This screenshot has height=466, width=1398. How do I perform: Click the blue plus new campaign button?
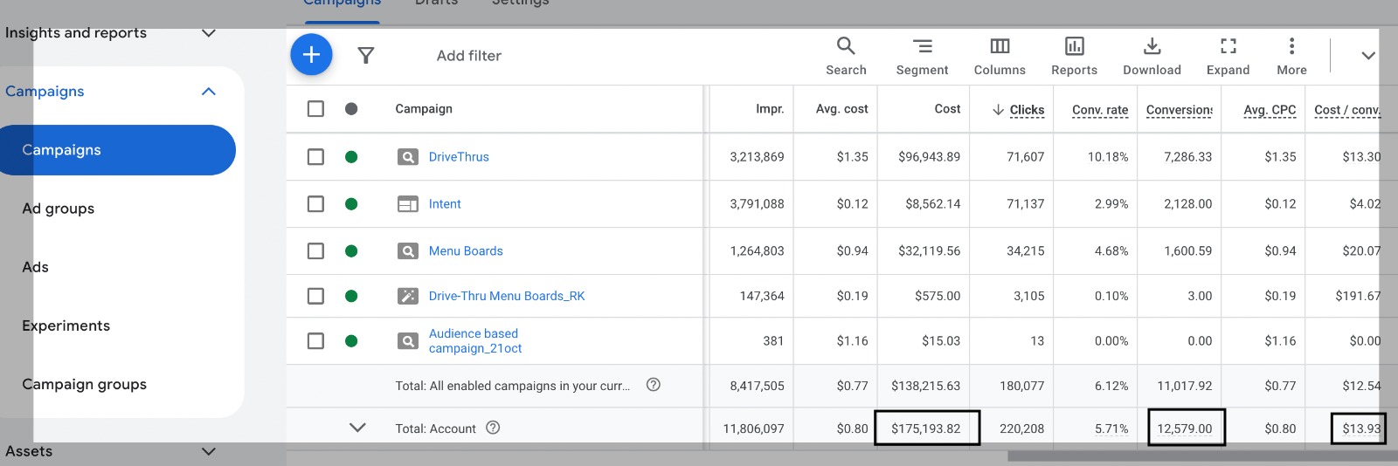click(x=311, y=55)
